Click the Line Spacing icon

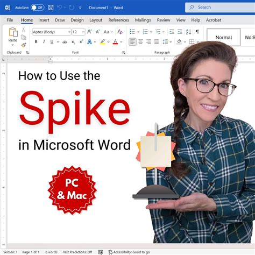pyautogui.click(x=165, y=42)
